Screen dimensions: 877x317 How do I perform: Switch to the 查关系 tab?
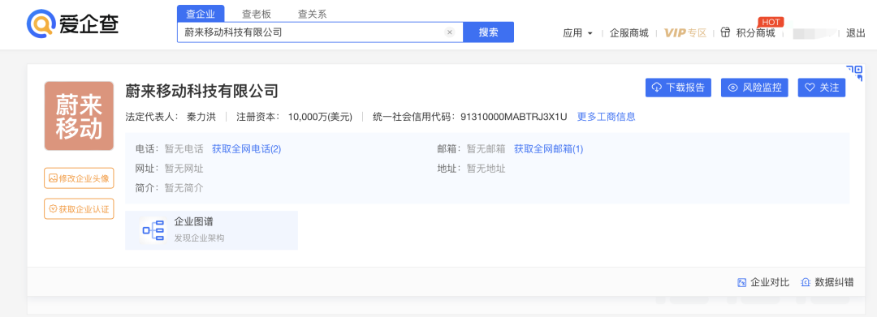point(312,15)
